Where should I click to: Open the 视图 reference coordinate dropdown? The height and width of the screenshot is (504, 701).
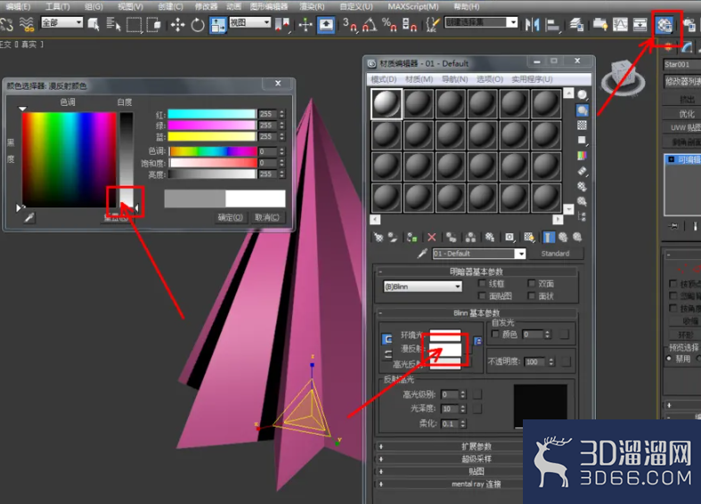coord(250,22)
